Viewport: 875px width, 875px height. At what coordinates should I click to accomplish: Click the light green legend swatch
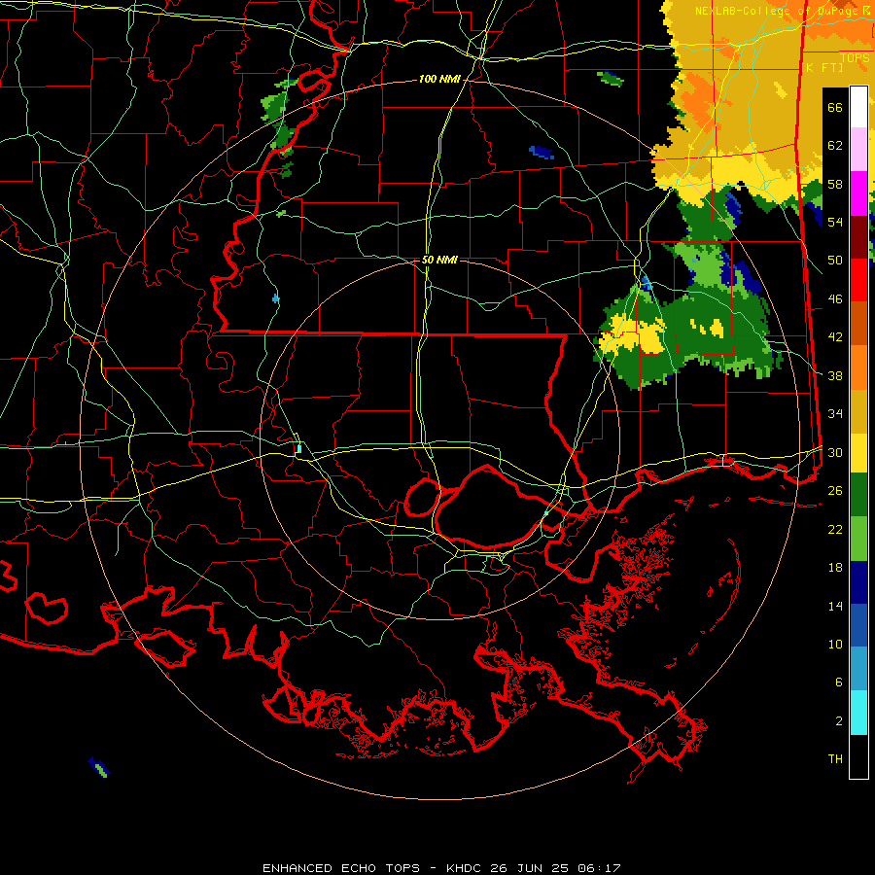tap(858, 539)
